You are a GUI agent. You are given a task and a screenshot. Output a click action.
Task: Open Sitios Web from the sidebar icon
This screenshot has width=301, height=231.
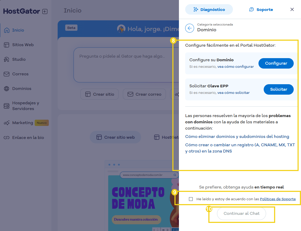click(x=7, y=45)
